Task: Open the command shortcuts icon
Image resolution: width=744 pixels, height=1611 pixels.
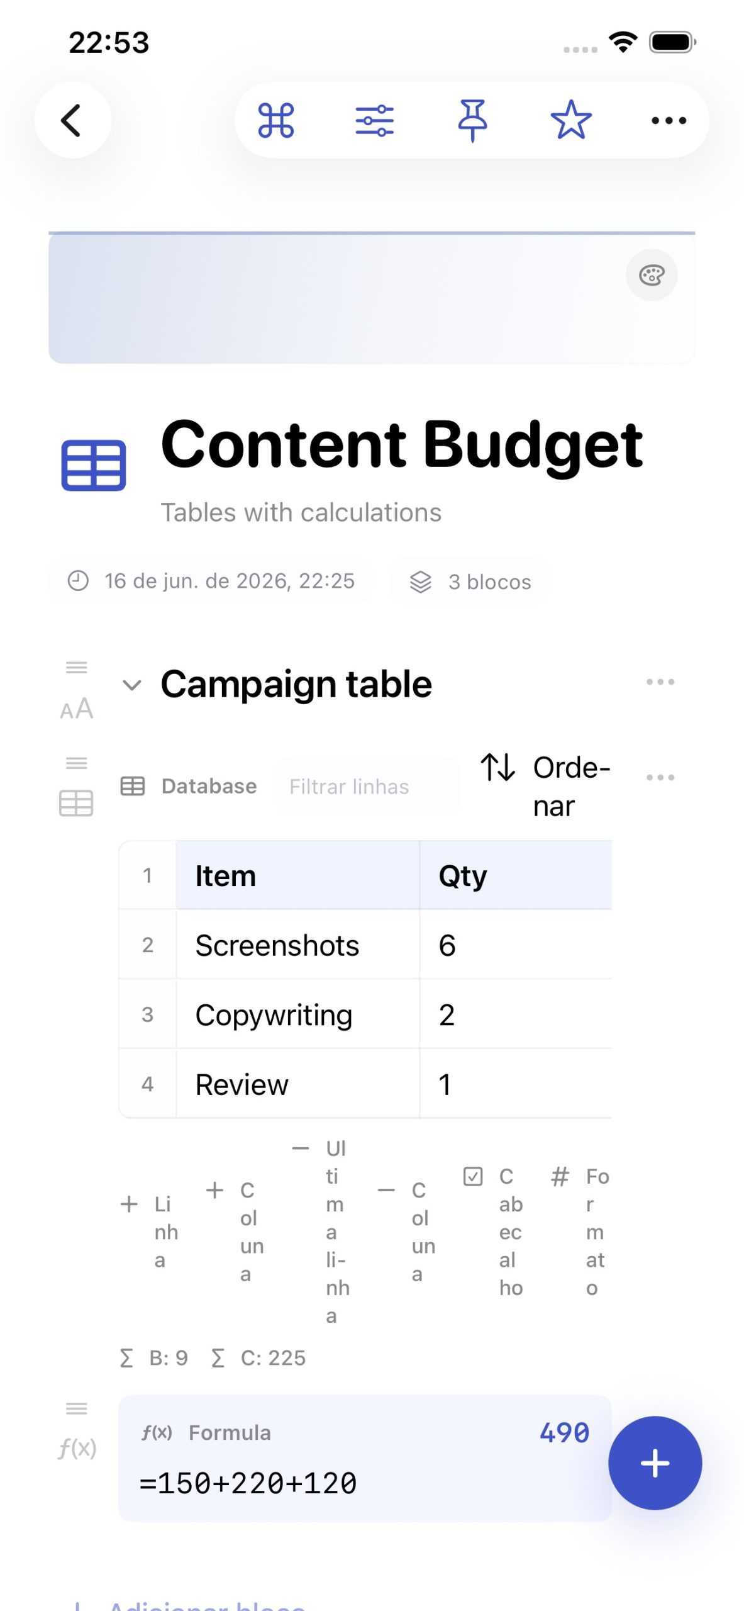Action: [x=275, y=120]
